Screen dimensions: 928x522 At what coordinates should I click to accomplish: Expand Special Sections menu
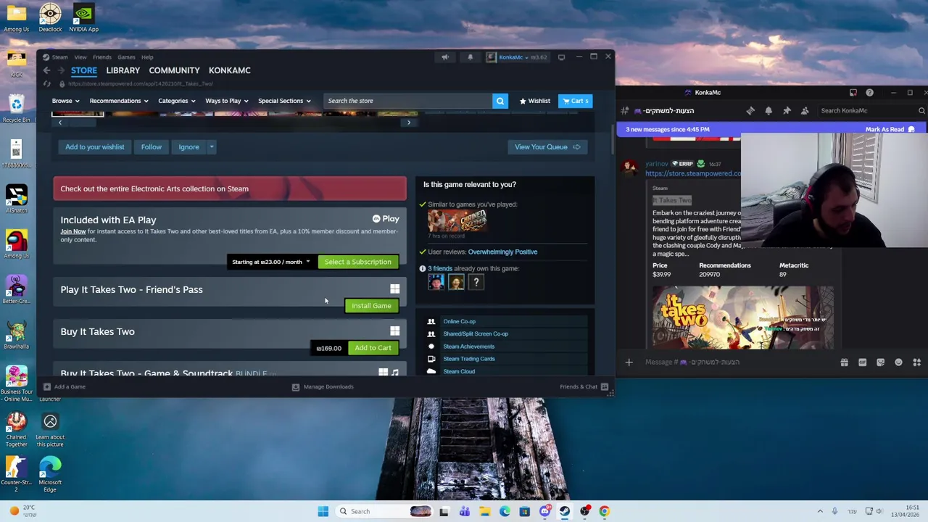pyautogui.click(x=284, y=101)
